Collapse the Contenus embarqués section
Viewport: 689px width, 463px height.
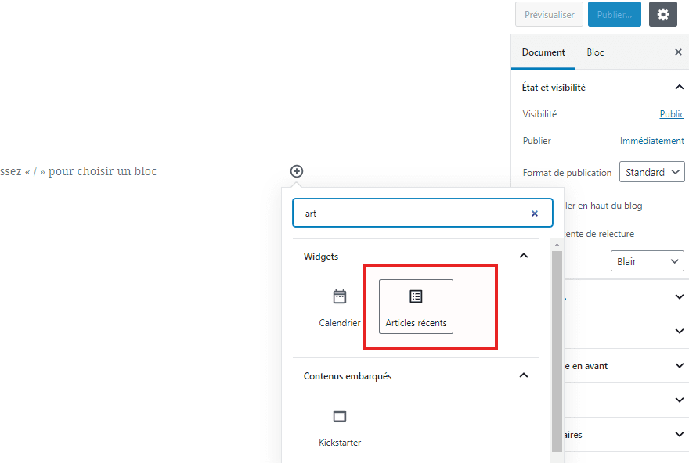pyautogui.click(x=524, y=376)
